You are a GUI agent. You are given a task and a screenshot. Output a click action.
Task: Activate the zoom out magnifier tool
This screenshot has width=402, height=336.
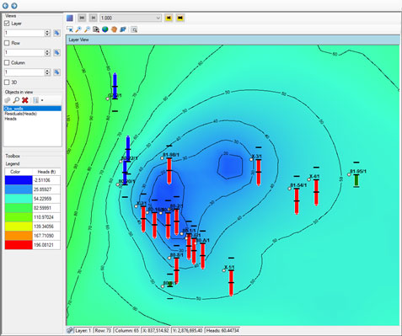[87, 29]
